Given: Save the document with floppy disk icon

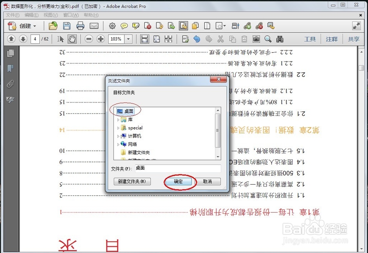Looking at the screenshot, I should pos(67,26).
